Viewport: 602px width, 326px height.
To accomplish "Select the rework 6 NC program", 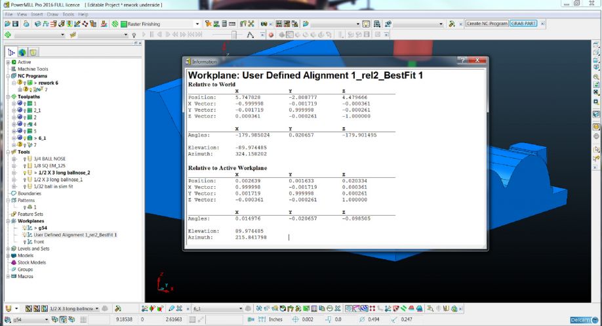I will point(49,83).
